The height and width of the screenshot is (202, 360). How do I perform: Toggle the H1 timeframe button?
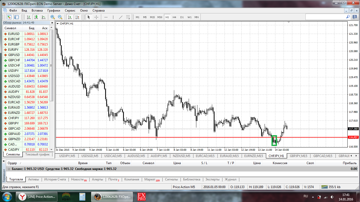[x=167, y=17]
